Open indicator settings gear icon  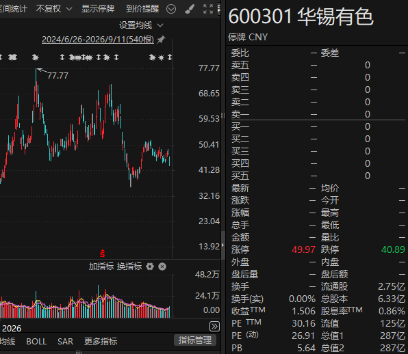click(150, 267)
